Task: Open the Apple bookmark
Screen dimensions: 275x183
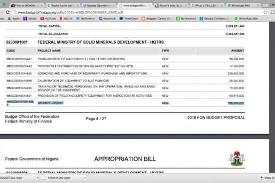Action: pyautogui.click(x=14, y=18)
